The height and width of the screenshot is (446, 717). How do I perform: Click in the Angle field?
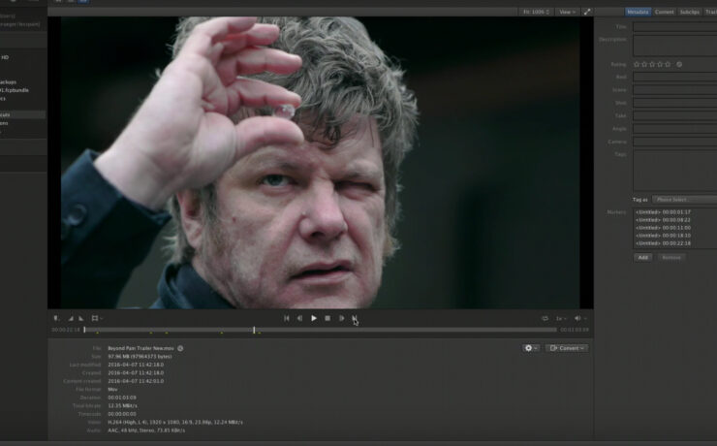(675, 129)
